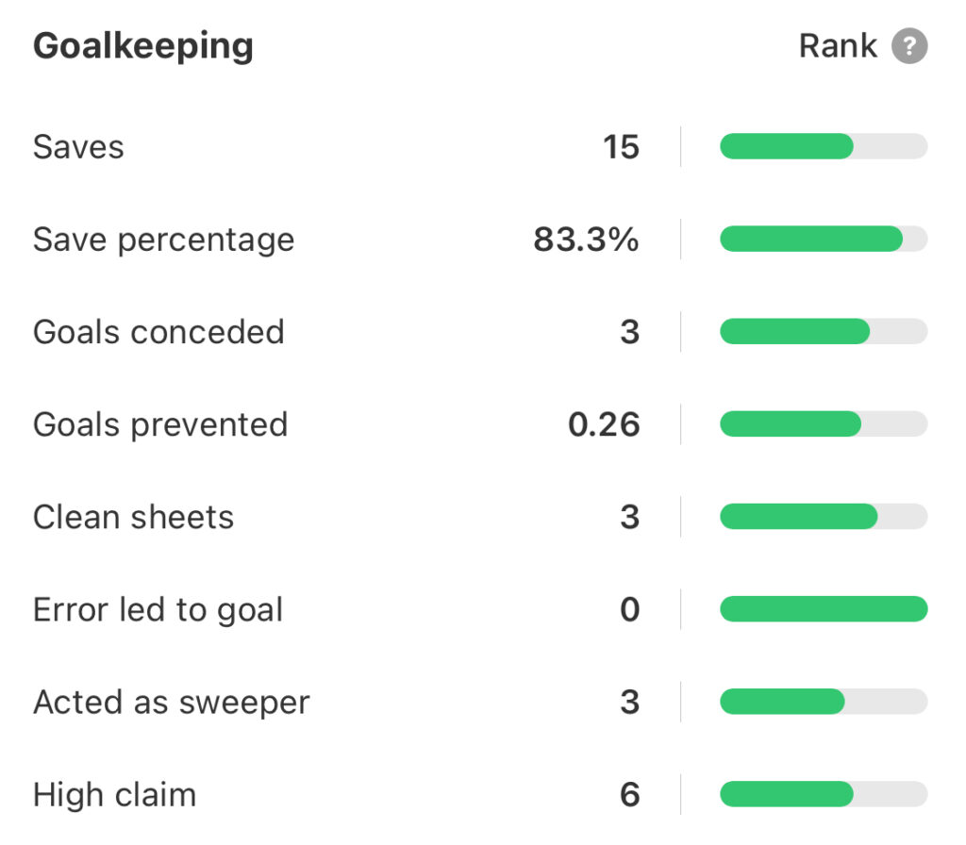
Task: Select the Error led to goal label
Action: coord(158,609)
